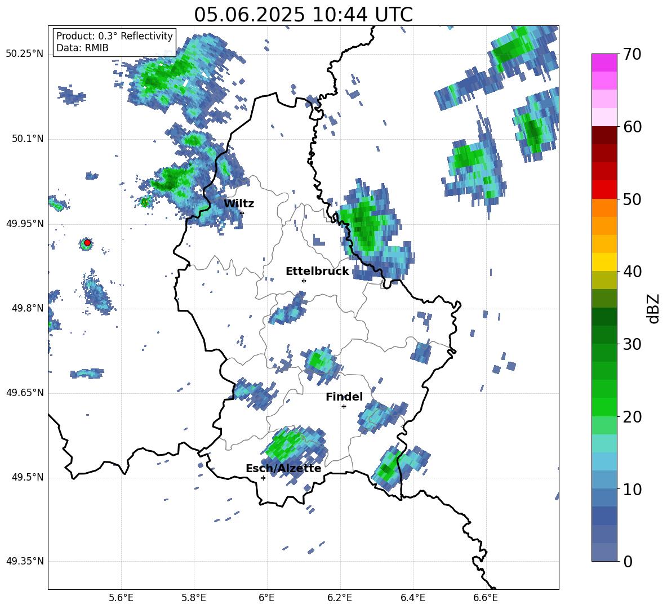Click the cross marker under Wiltz

tap(242, 213)
